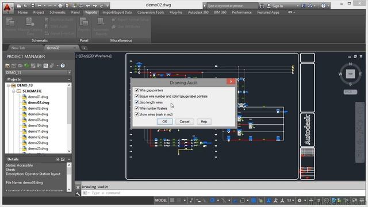
Task: Click OK in the Drawing Audit dialog
Action: point(165,121)
